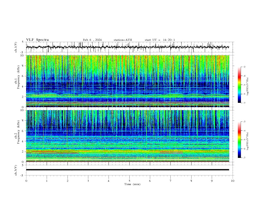The image size is (262, 203).
Task: Click the "VLF Spectra" title text
Action: [x=37, y=40]
